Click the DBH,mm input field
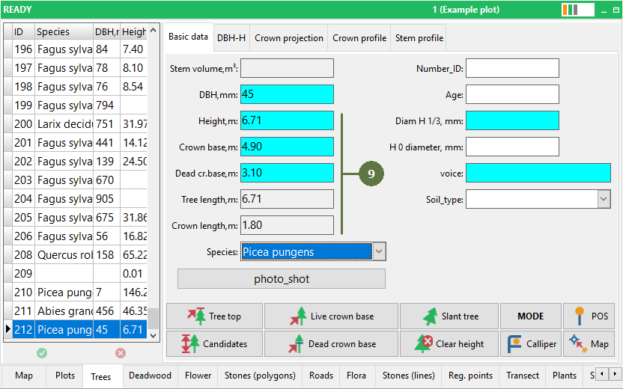 pos(287,94)
